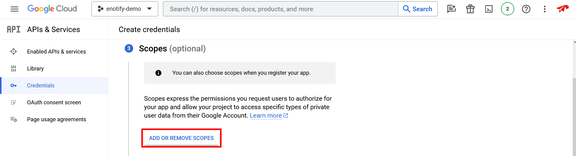Click the resource search input field
576x156 pixels.
[x=280, y=9]
